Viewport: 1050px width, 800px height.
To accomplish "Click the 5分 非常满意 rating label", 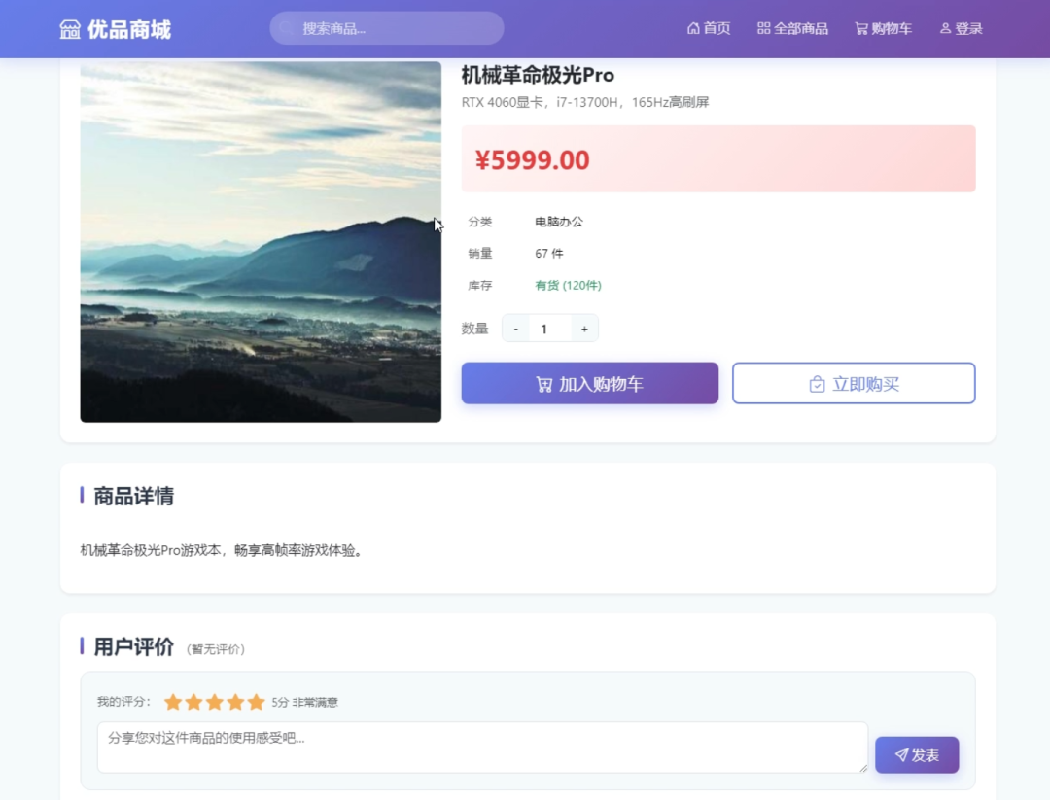I will pyautogui.click(x=304, y=702).
